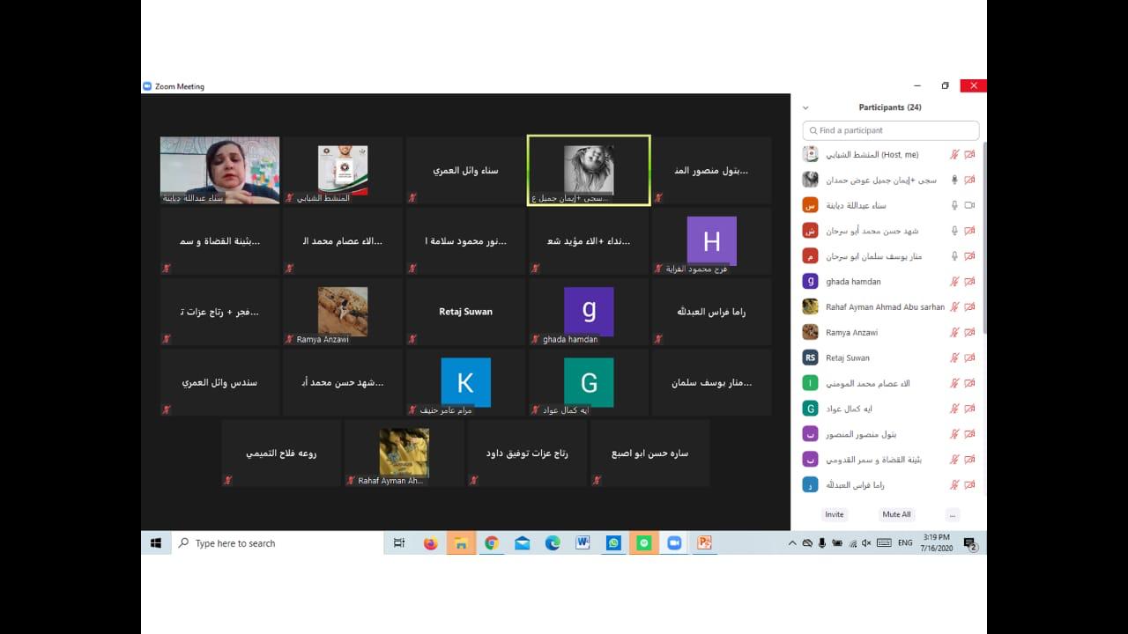Toggle the host's own camera icon in list

(x=969, y=155)
